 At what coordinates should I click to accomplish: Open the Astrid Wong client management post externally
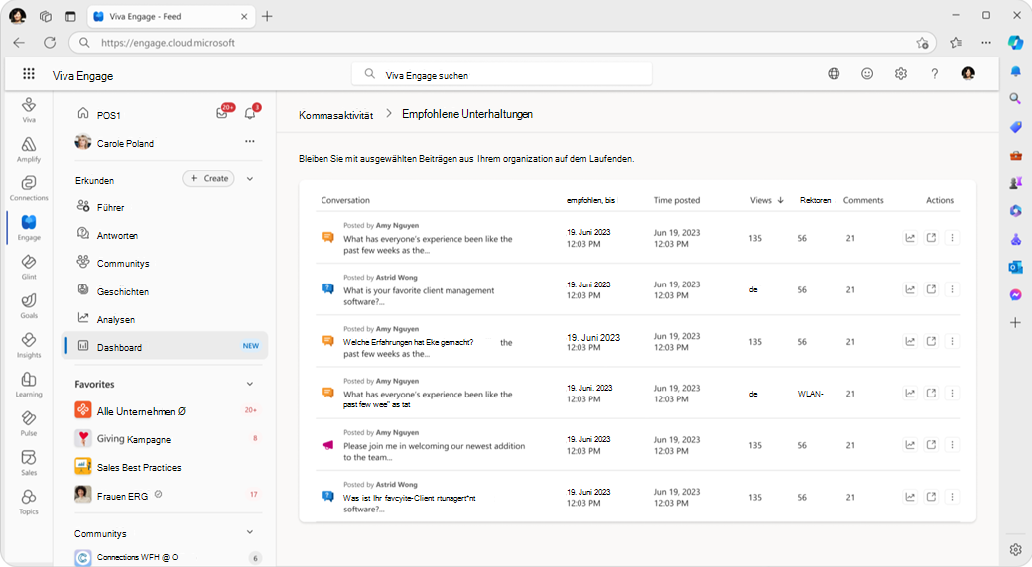(931, 289)
